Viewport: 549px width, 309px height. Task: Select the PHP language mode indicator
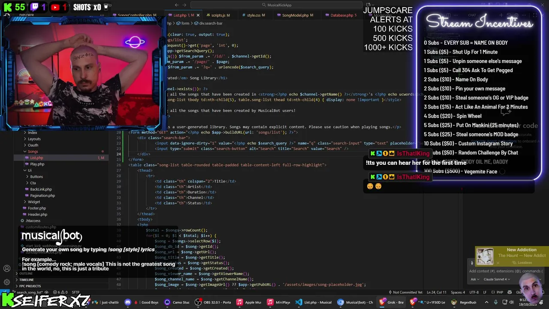[499, 292]
